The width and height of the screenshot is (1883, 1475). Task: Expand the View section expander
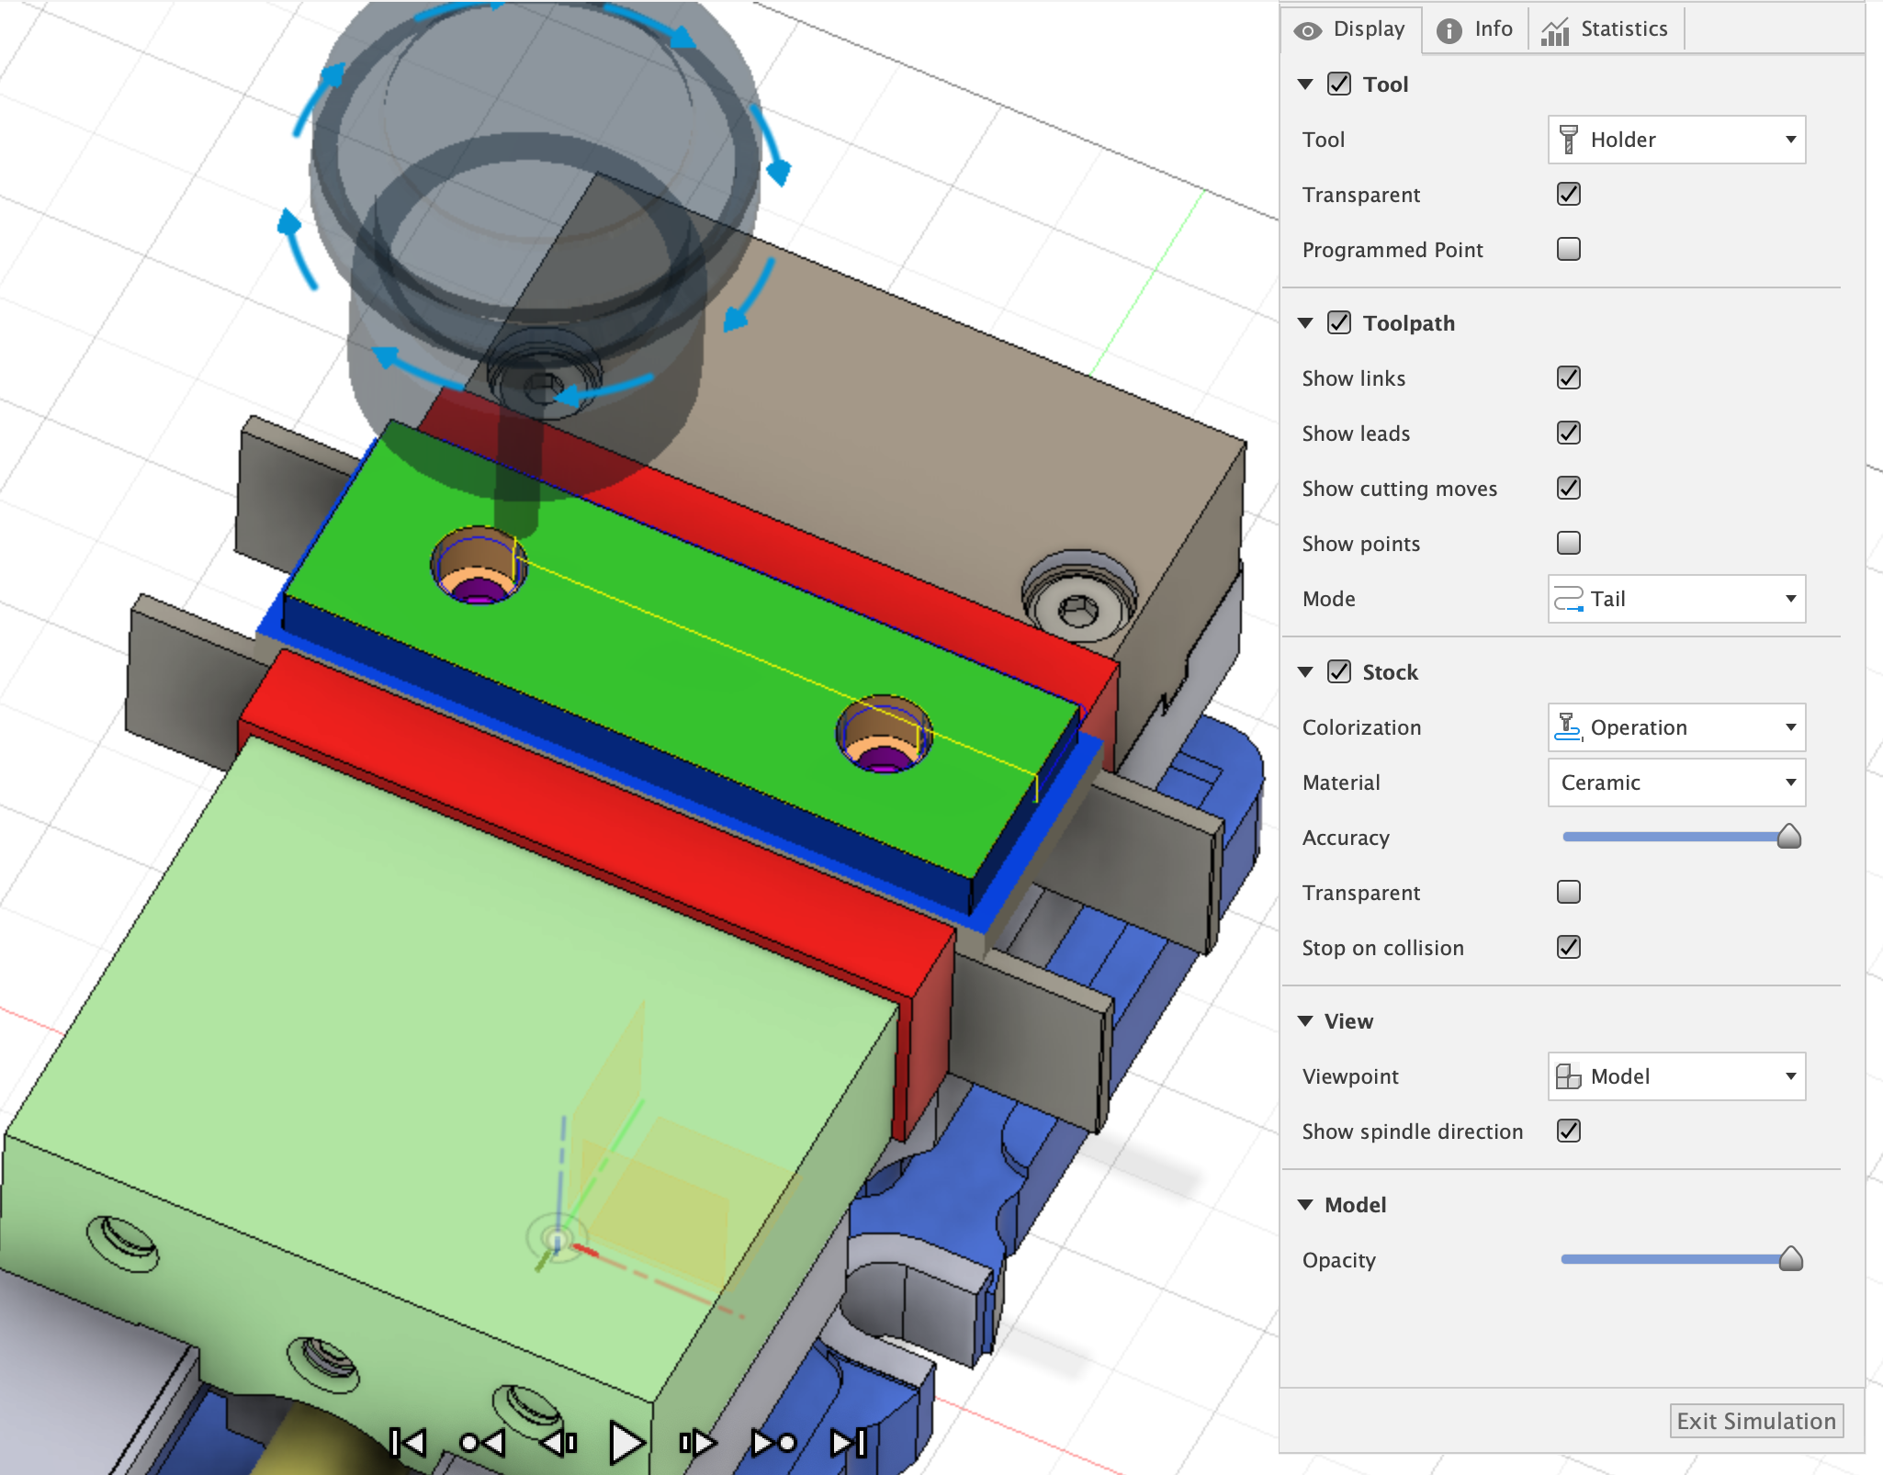[1307, 1021]
